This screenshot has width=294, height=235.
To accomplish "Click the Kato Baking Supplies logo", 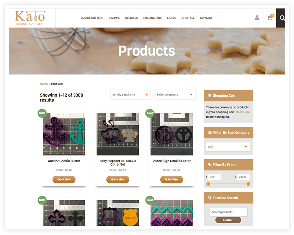I will (30, 18).
